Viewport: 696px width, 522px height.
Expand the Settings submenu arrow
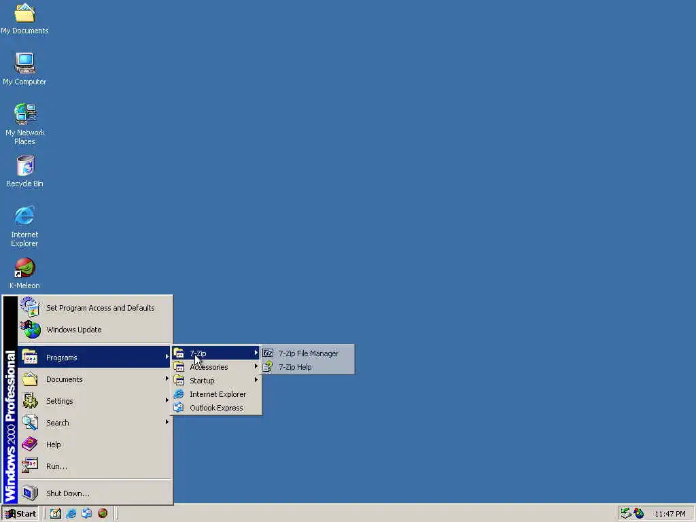pyautogui.click(x=167, y=400)
